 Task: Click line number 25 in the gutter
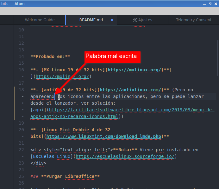[22, 176]
